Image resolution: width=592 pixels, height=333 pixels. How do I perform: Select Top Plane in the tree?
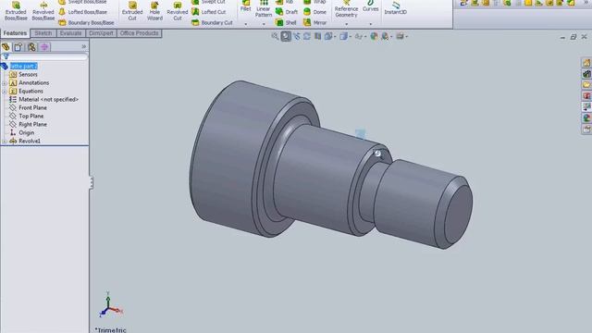point(31,116)
